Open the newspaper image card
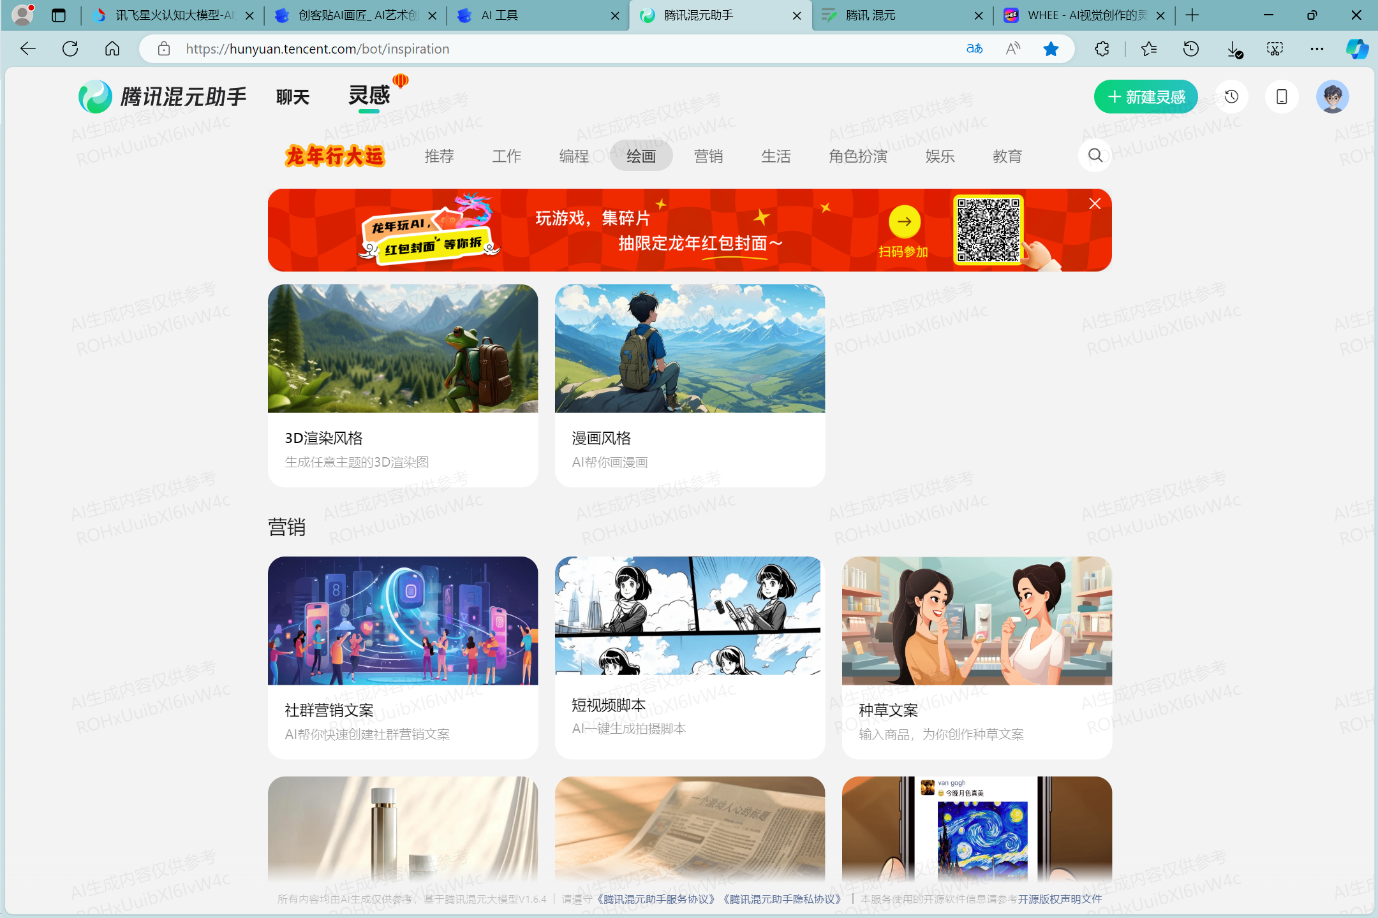The height and width of the screenshot is (918, 1378). [690, 829]
